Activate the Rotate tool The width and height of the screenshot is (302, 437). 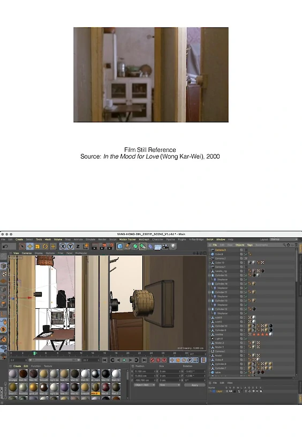pyautogui.click(x=45, y=246)
